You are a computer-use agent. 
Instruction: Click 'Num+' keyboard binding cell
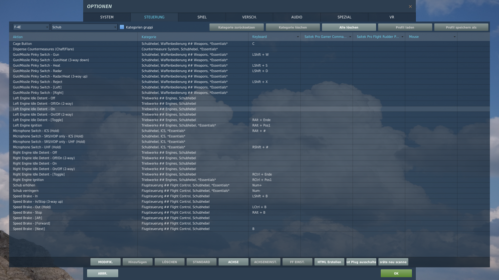[274, 185]
